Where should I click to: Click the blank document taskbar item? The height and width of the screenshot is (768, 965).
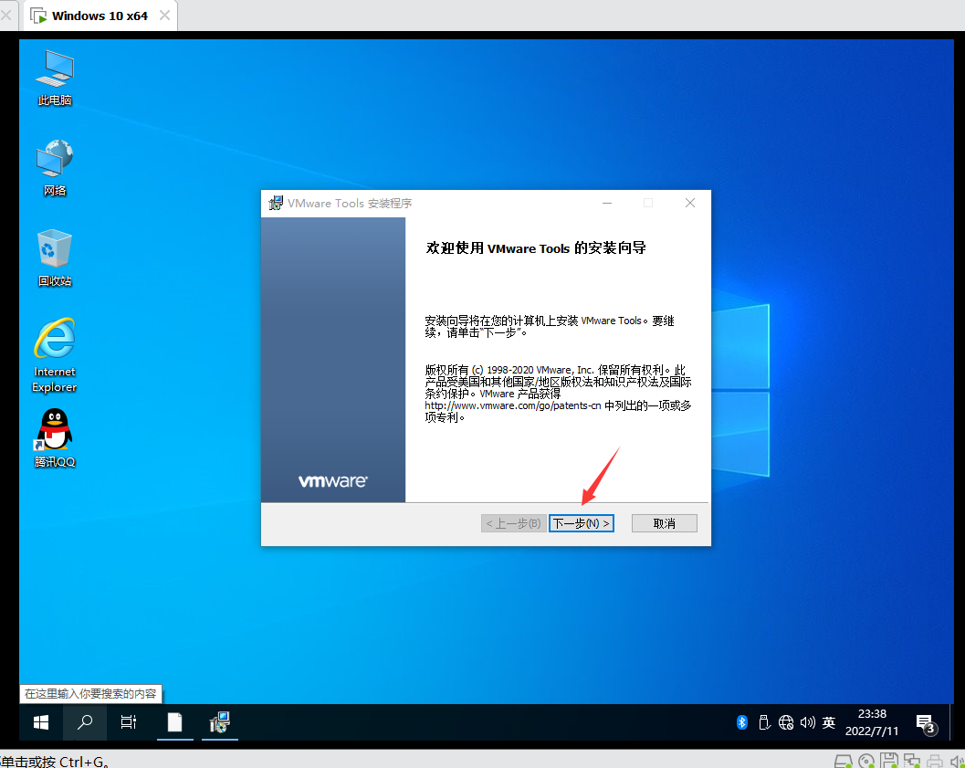[174, 722]
